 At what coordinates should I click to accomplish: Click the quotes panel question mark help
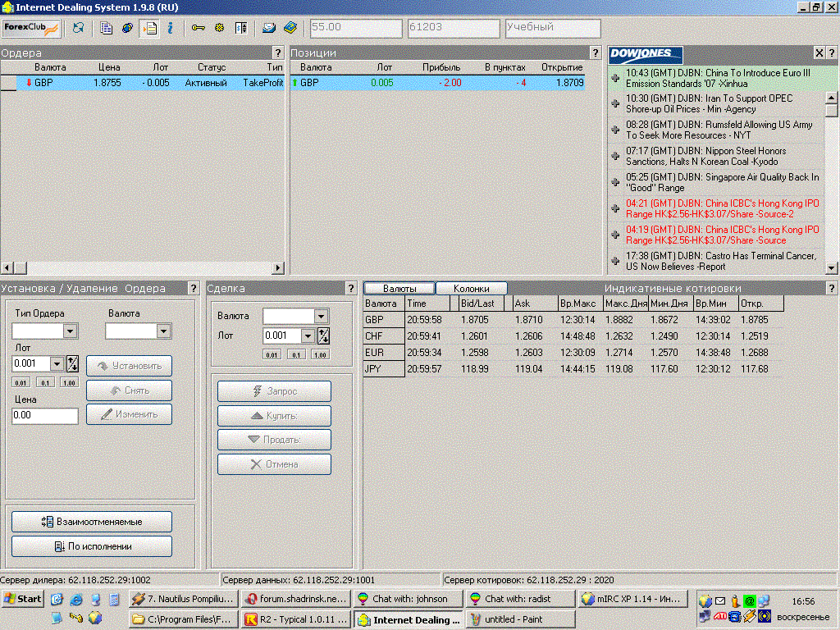tap(832, 288)
